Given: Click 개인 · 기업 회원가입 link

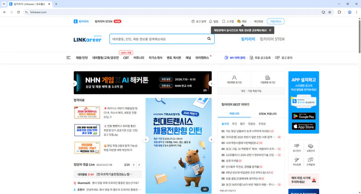Looking at the screenshot, I should click(x=251, y=91).
